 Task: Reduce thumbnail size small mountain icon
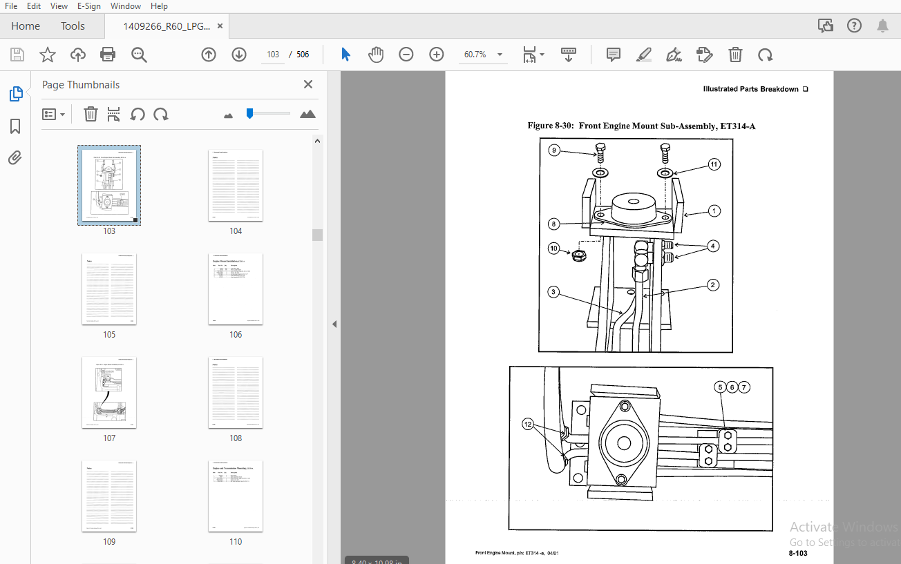tap(229, 115)
